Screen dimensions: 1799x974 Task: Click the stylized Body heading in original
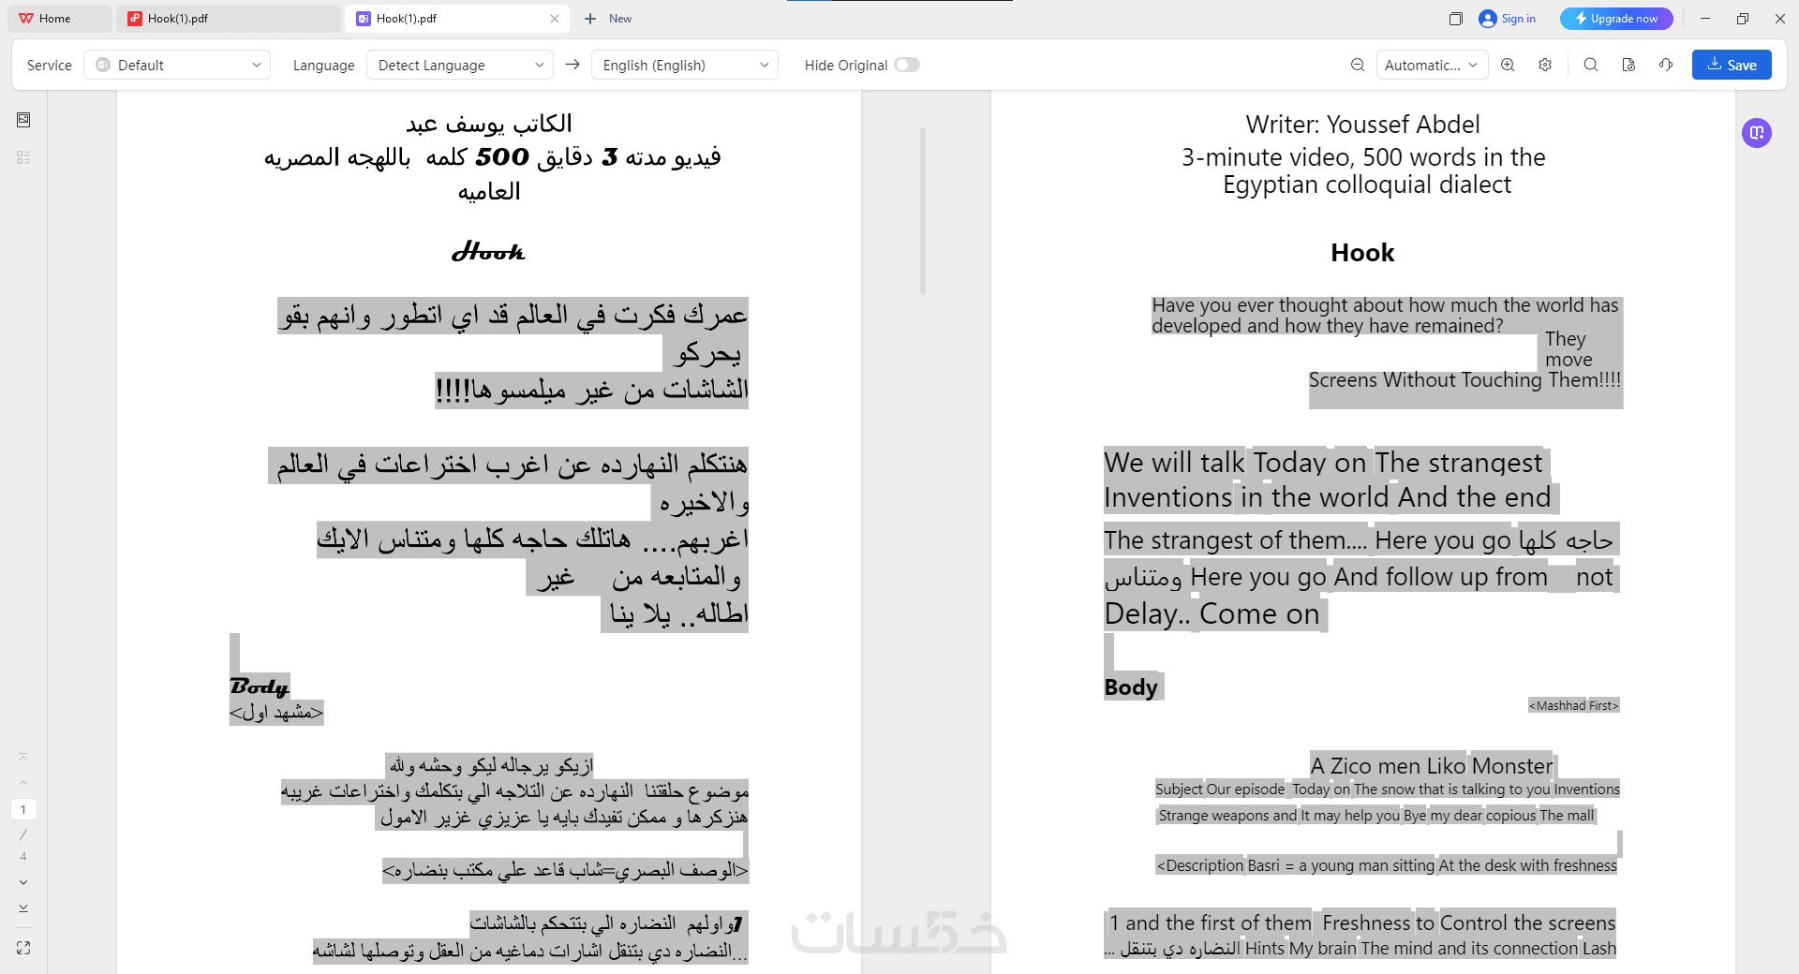click(260, 686)
